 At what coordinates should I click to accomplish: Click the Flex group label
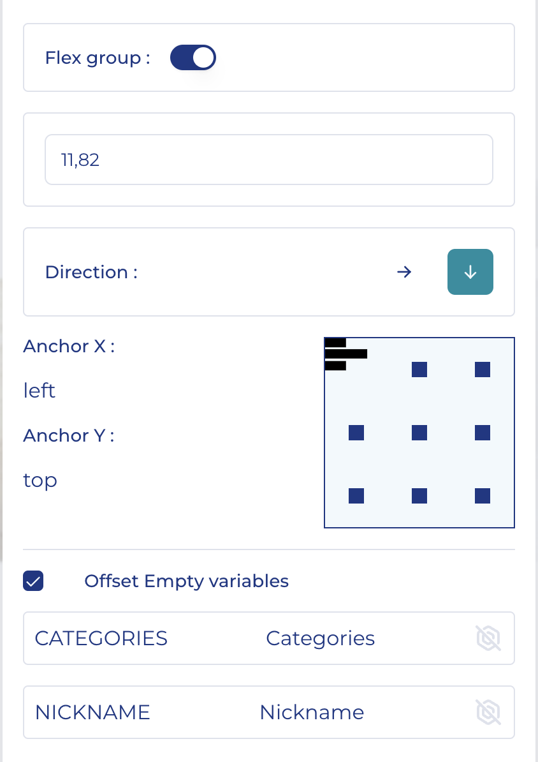point(97,58)
